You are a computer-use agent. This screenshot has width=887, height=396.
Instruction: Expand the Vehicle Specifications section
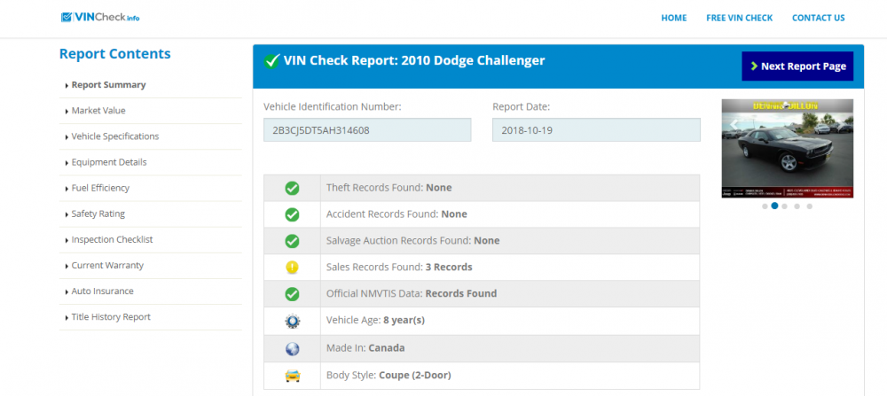tap(114, 136)
